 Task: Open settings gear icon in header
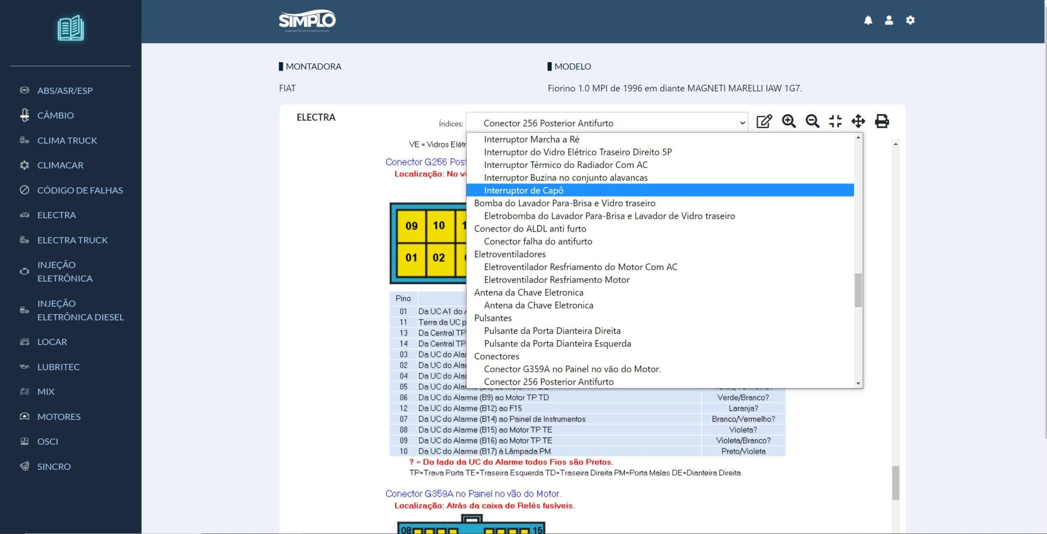pos(910,20)
